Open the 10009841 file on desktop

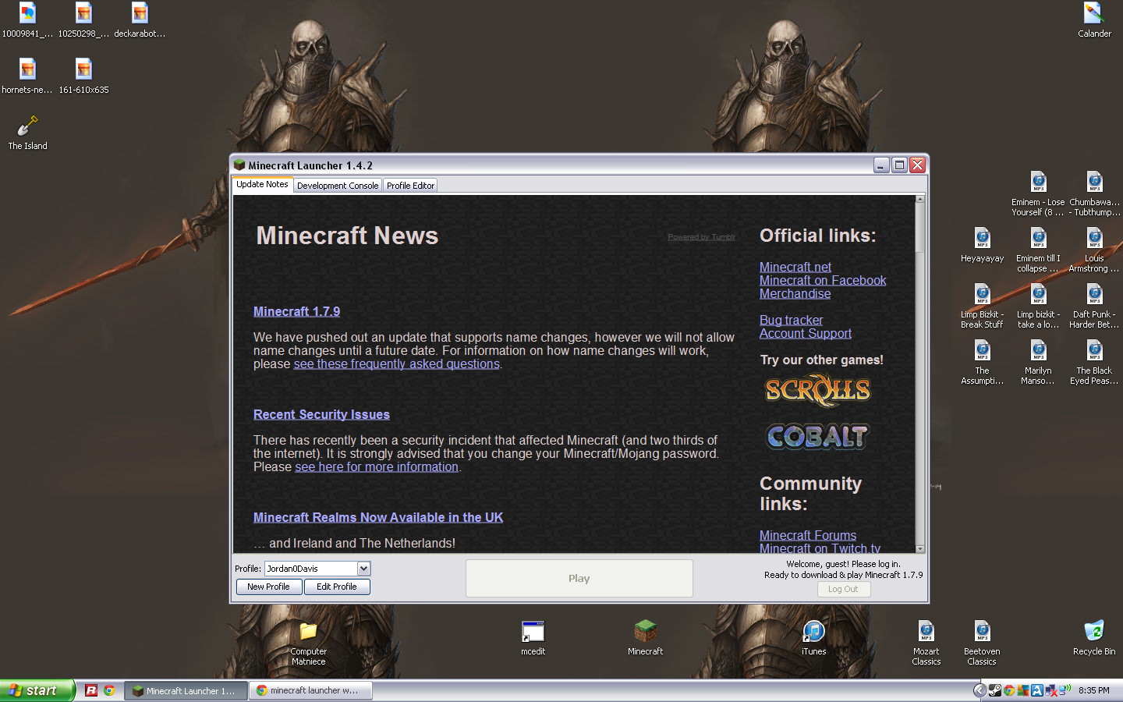(x=27, y=20)
